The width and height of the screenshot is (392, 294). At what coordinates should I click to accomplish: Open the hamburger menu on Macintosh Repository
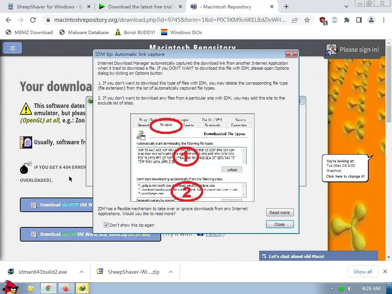[x=12, y=48]
